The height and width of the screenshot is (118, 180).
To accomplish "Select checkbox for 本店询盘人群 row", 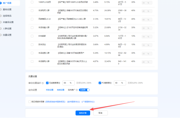I will click(32, 28).
